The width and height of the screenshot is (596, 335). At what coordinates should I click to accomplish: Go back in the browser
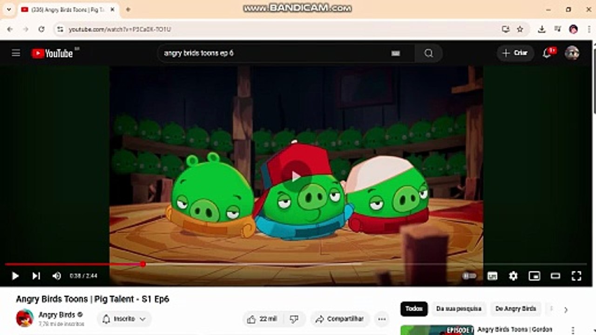(x=10, y=29)
